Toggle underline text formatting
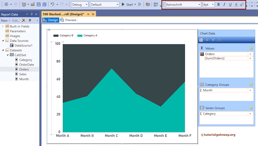Image resolution: width=258 pixels, height=146 pixels. [x=230, y=5]
